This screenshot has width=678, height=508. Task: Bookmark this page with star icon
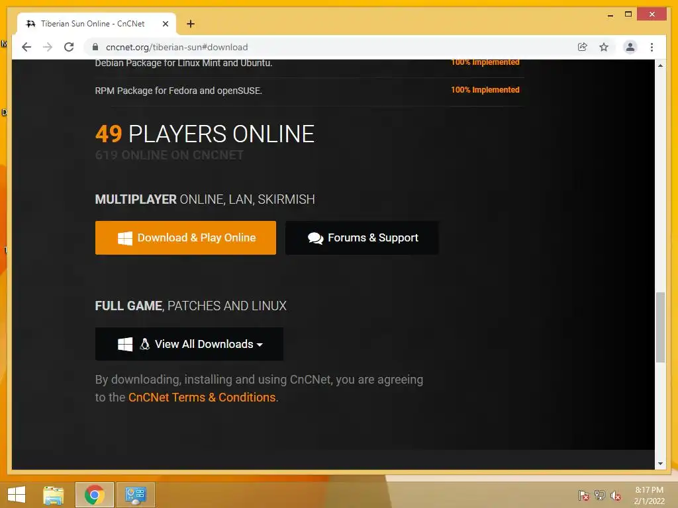coord(604,47)
